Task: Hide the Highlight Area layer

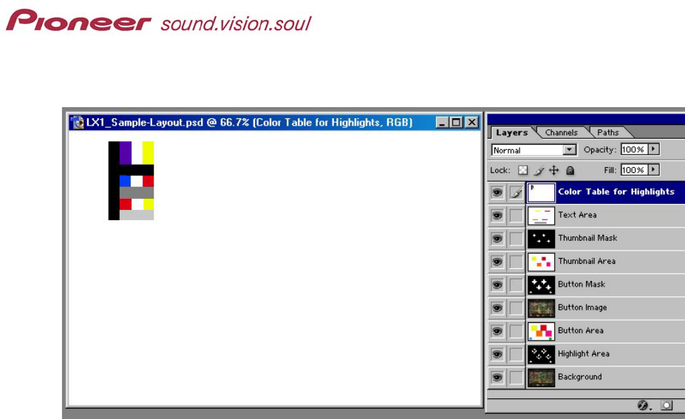Action: 497,354
